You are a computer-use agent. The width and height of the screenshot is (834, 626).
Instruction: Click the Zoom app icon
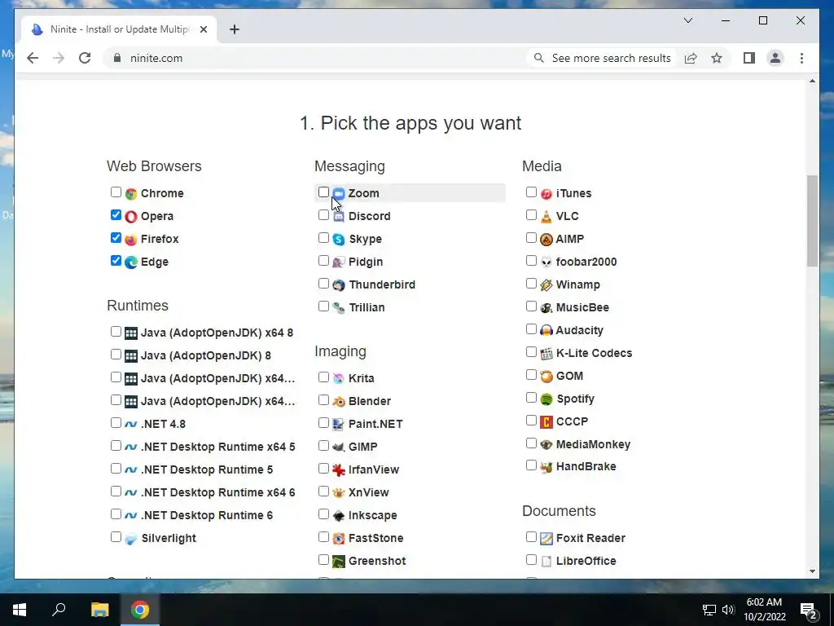[339, 194]
